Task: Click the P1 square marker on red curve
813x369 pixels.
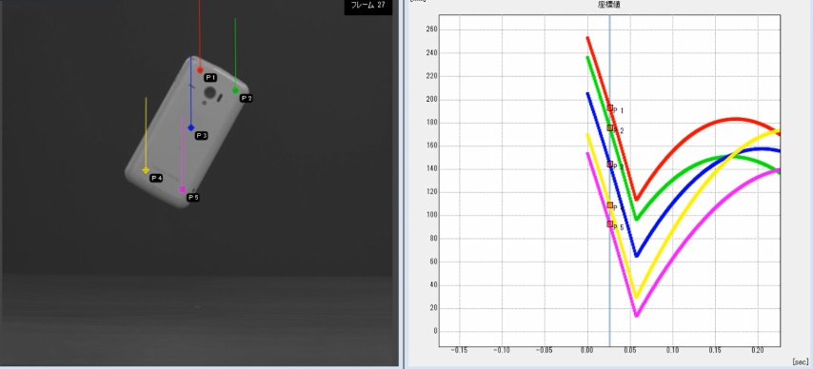Action: coord(609,107)
